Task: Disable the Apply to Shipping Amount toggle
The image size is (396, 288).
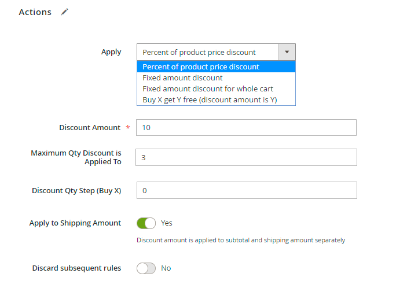Action: 146,223
